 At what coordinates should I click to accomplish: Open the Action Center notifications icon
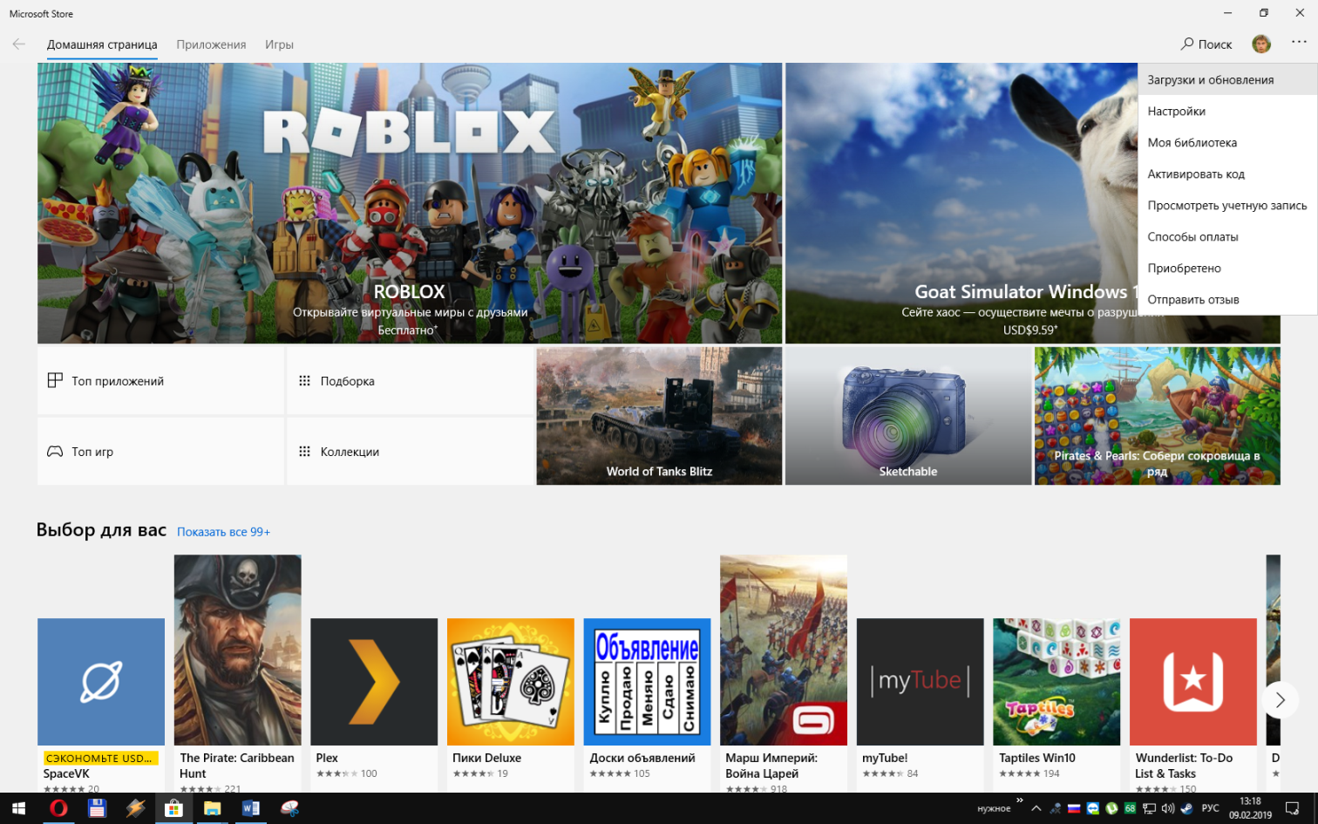pyautogui.click(x=1292, y=808)
